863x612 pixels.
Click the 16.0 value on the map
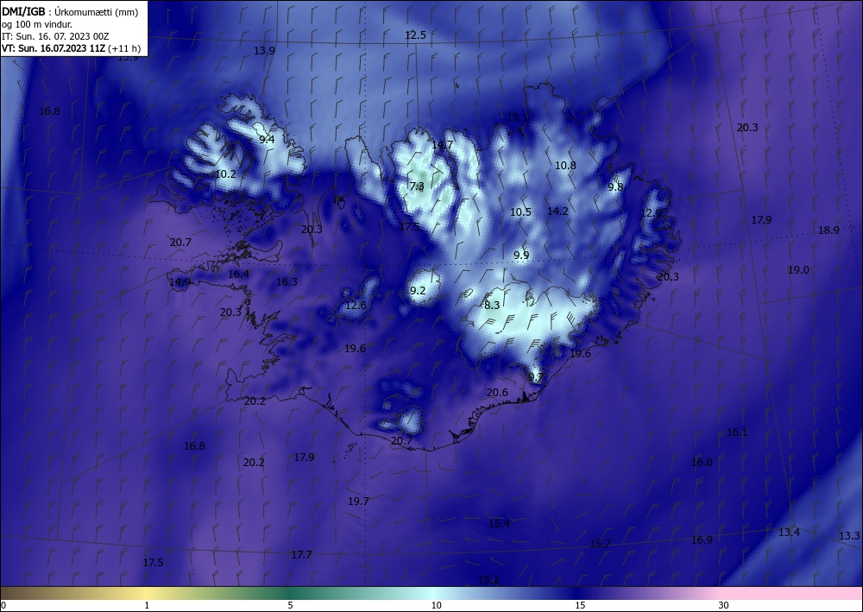click(702, 463)
